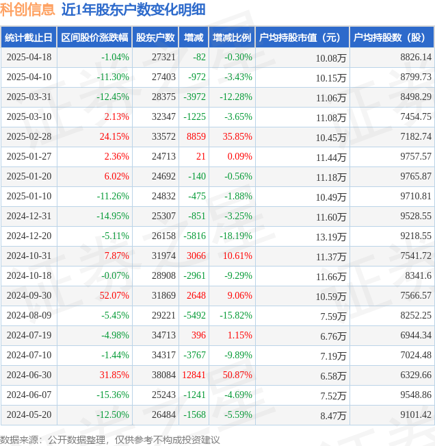Click the average shares value 8826.14
435x446 pixels.
tap(416, 57)
